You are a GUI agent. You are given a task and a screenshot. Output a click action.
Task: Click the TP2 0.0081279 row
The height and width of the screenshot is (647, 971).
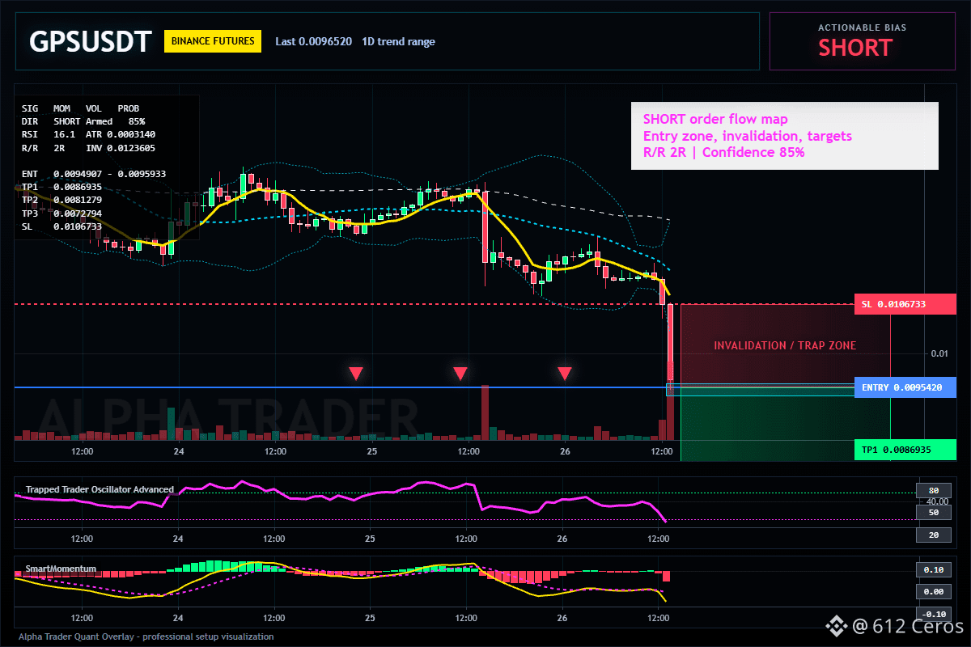click(x=61, y=200)
